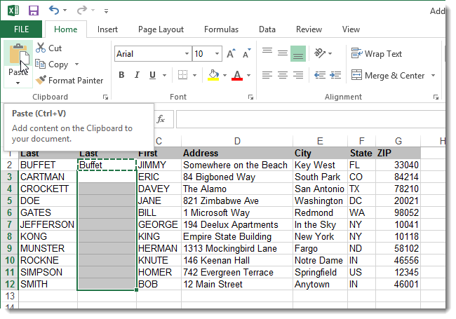Screen dimensions: 456x319
Task: Open the Copy dropdown arrow
Action: (x=76, y=65)
